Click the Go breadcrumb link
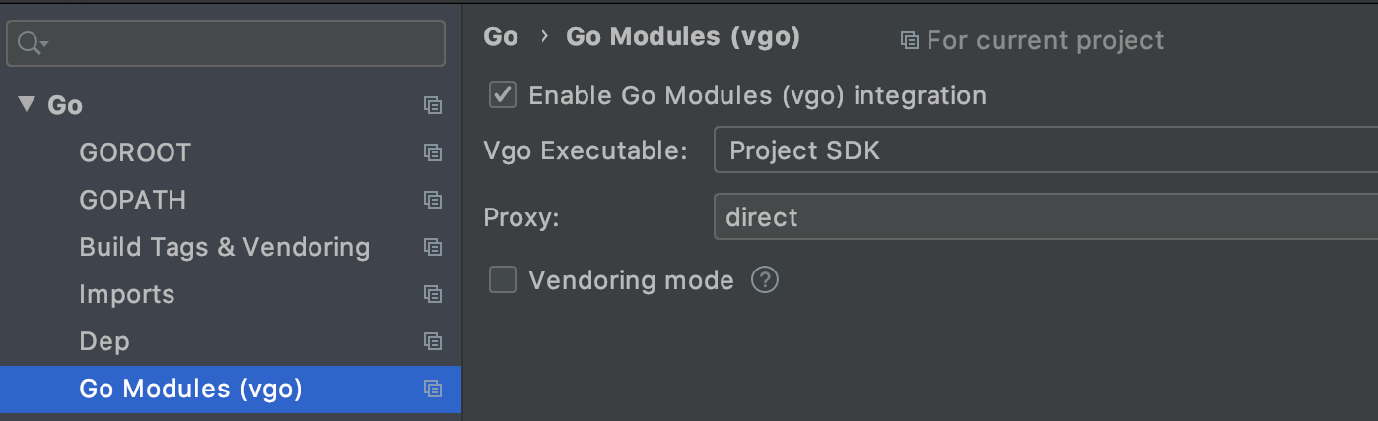1378x421 pixels. [501, 37]
